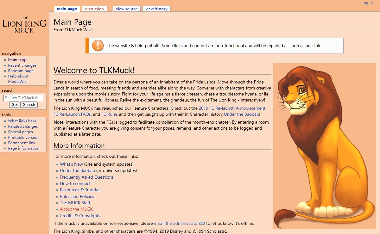Open Rules and Policies link
The image size is (380, 234).
point(77,196)
